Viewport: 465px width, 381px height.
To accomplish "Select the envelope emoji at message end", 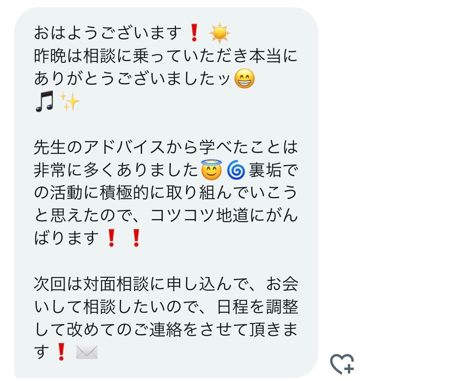I will tap(87, 352).
